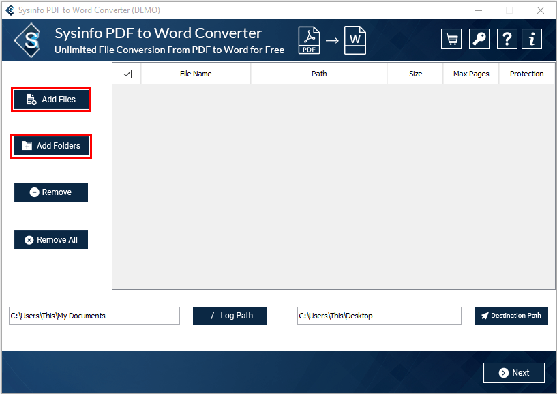Image resolution: width=557 pixels, height=394 pixels.
Task: Click the Word document icon in banner
Action: (355, 40)
